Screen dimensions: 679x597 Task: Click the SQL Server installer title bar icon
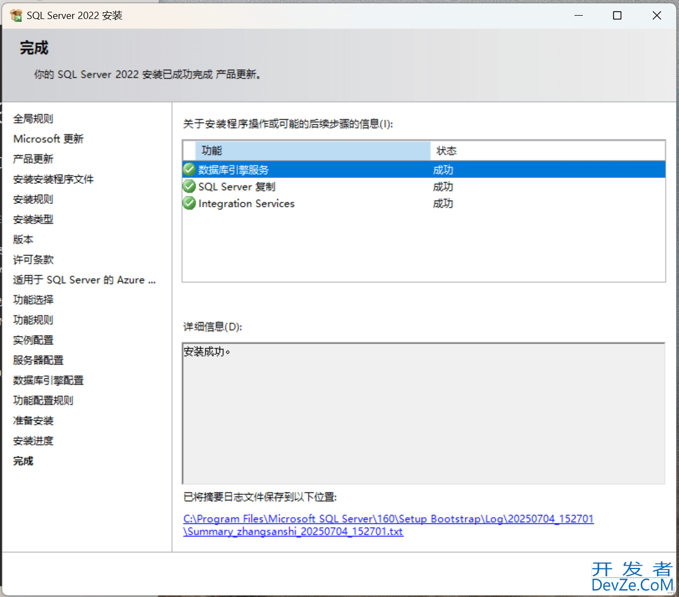pyautogui.click(x=16, y=15)
